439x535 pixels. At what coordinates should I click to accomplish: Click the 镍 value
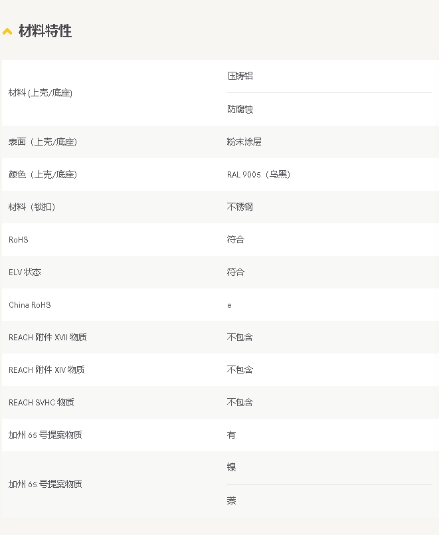[231, 467]
